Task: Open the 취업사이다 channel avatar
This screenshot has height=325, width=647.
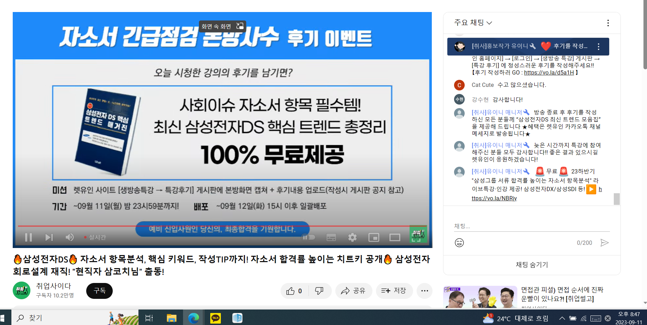Action: click(22, 290)
